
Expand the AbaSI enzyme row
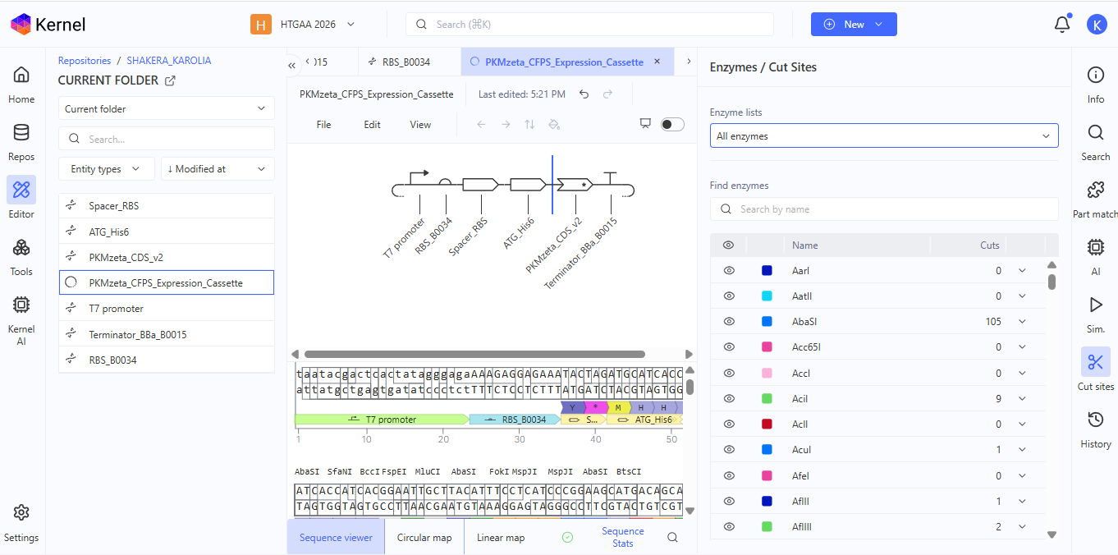tap(1022, 321)
